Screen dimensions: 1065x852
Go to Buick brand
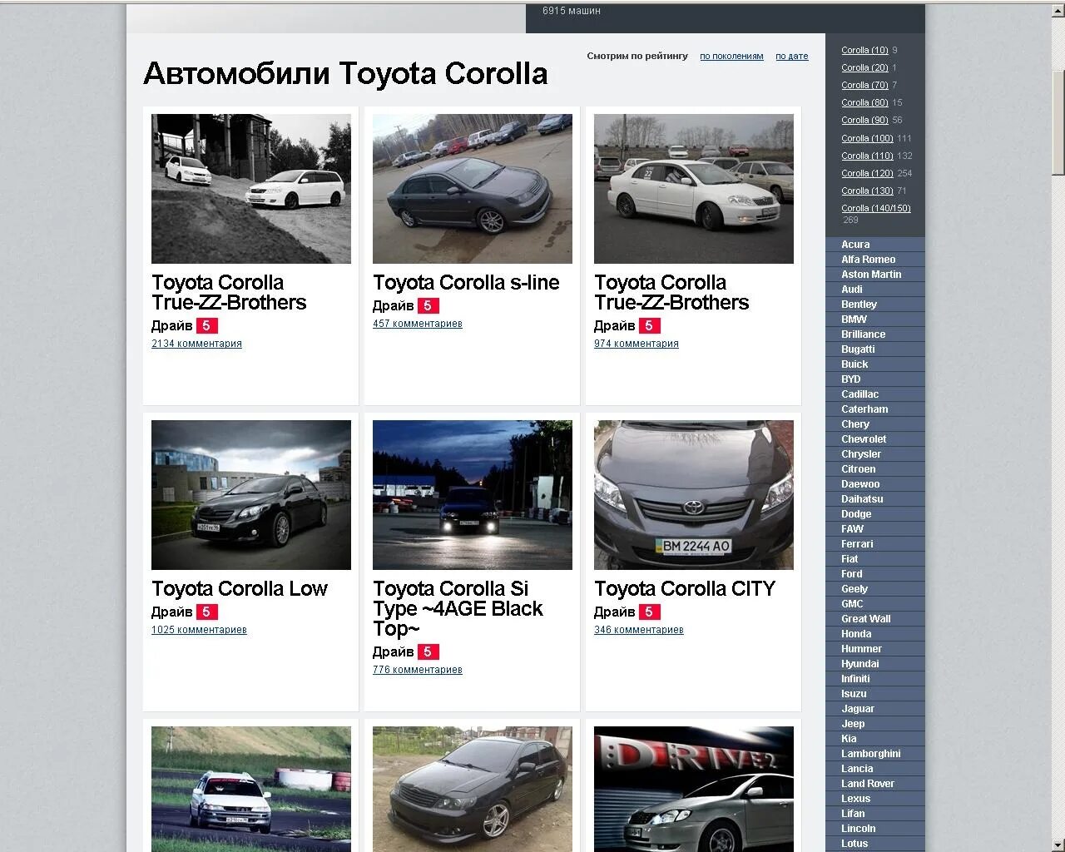(854, 364)
